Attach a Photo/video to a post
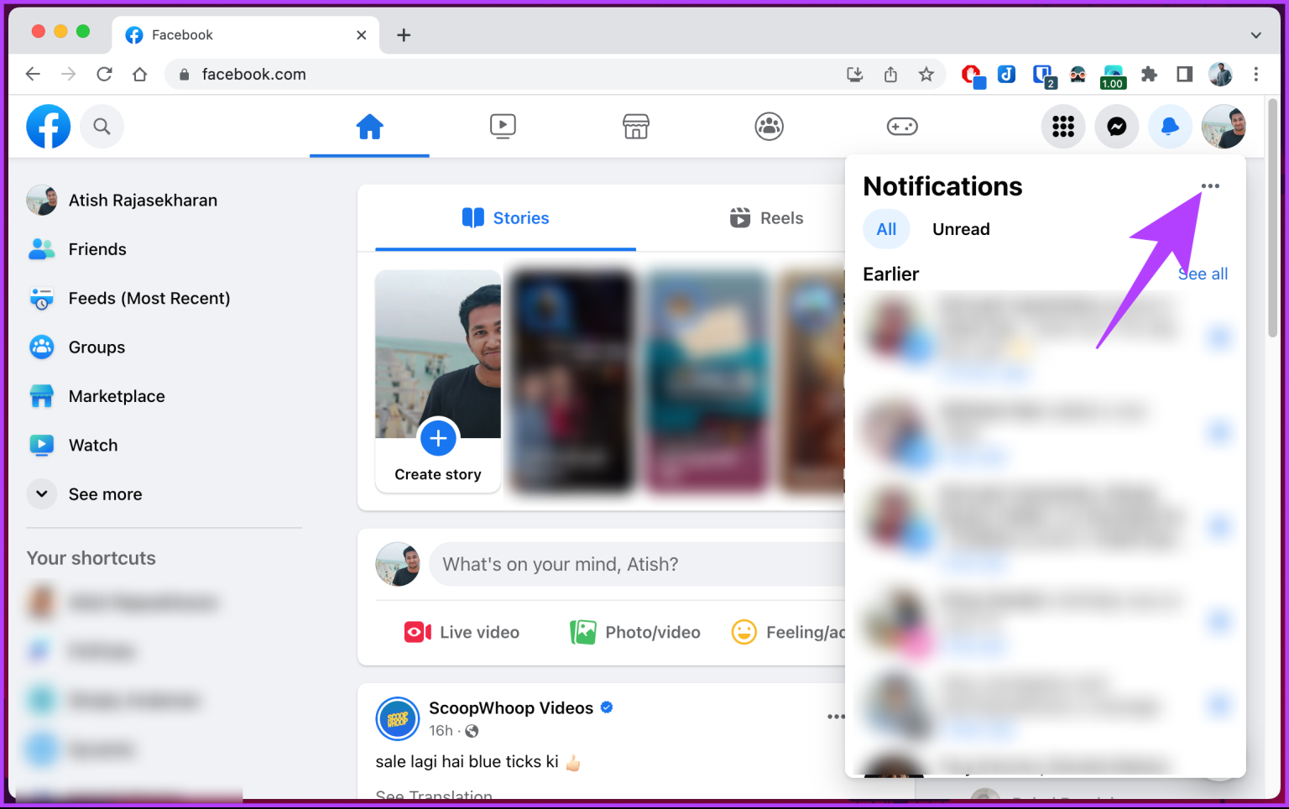This screenshot has width=1289, height=809. (x=635, y=631)
